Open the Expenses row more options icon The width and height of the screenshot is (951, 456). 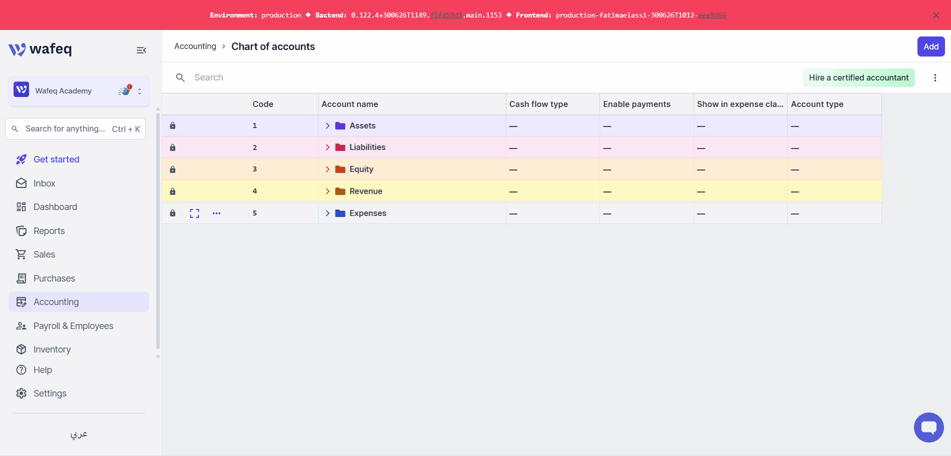[x=216, y=213]
